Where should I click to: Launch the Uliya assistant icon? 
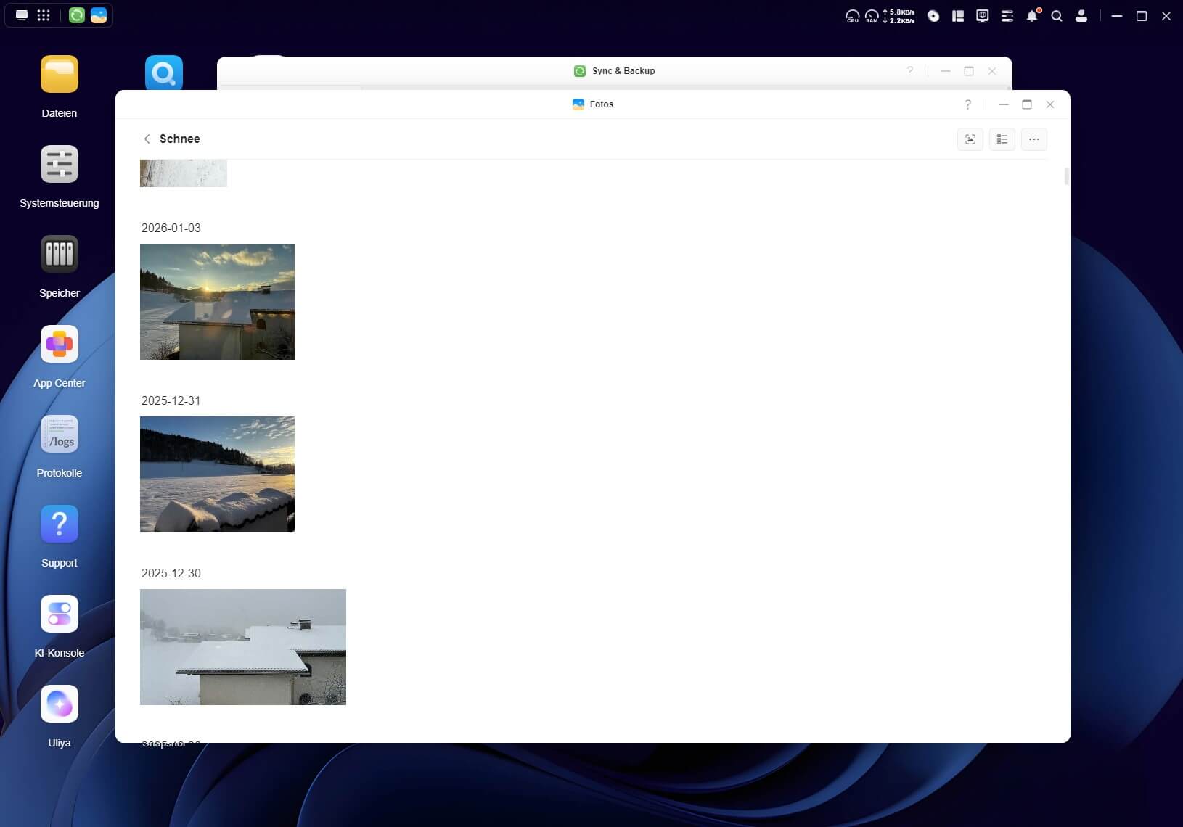pos(60,704)
